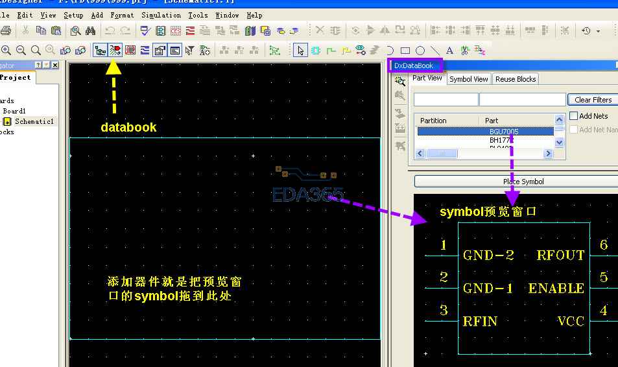Click the scissors cut-net tool
618x367 pixels.
tap(465, 51)
